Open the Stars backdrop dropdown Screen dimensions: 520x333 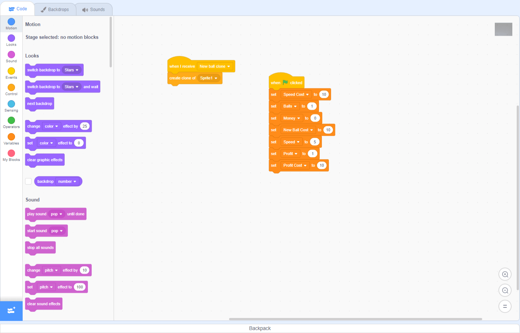[72, 70]
